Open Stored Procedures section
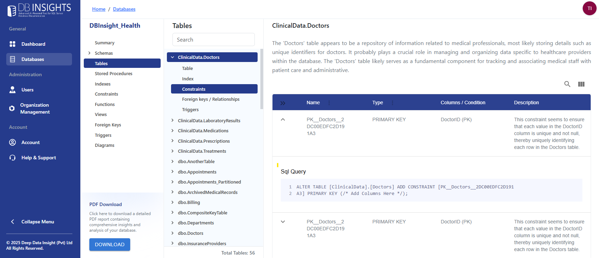The height and width of the screenshot is (258, 599). tap(114, 74)
